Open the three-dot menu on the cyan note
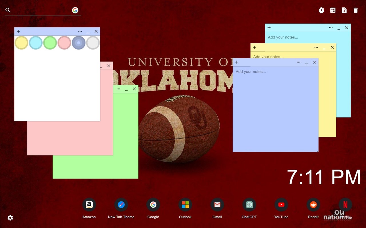The height and width of the screenshot is (228, 366). coord(331,28)
